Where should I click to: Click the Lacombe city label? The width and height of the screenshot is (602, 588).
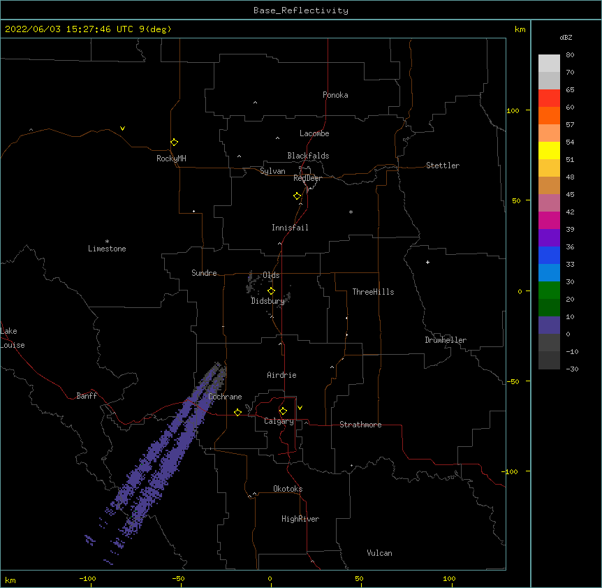(314, 133)
